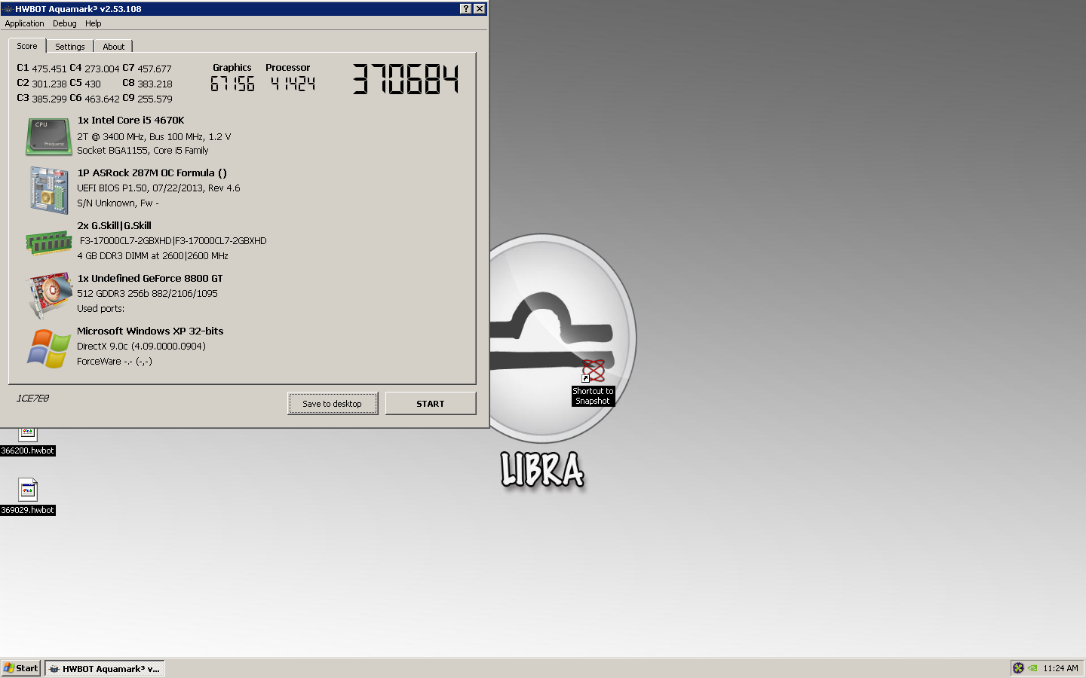Viewport: 1086px width, 678px height.
Task: Click the C5 value 430
Action: [x=93, y=84]
